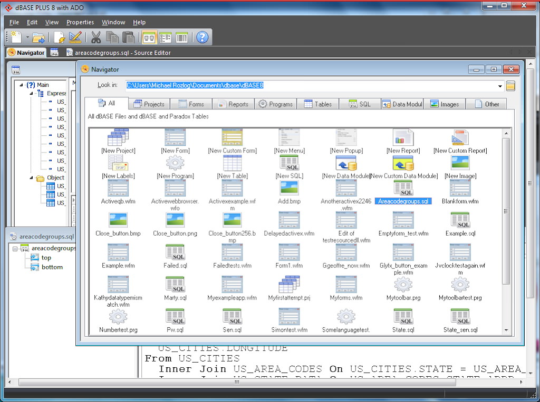Switch to small icons list view button
Image resolution: width=540 pixels, height=402 pixels.
coord(165,37)
